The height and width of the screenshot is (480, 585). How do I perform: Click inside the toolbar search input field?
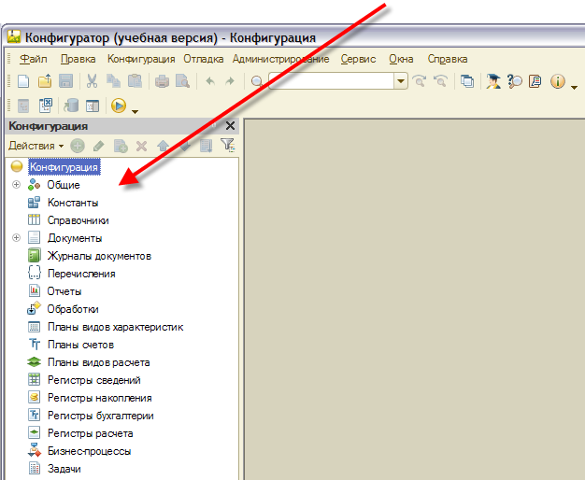pos(331,82)
